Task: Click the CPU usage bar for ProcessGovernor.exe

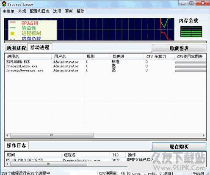Action: tap(191, 71)
